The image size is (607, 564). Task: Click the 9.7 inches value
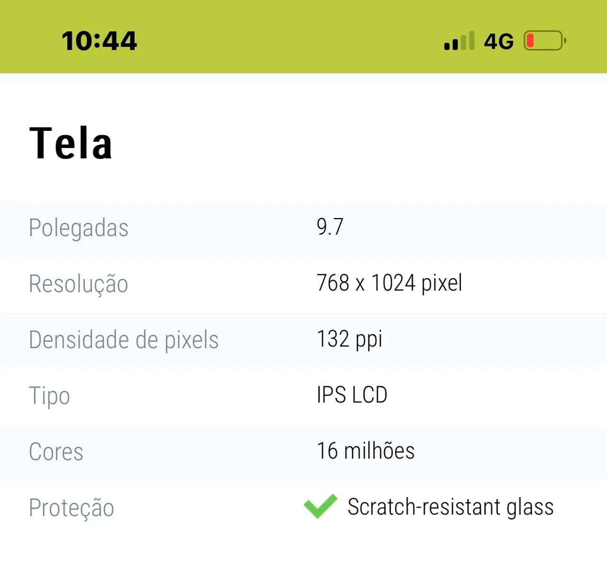pos(330,227)
